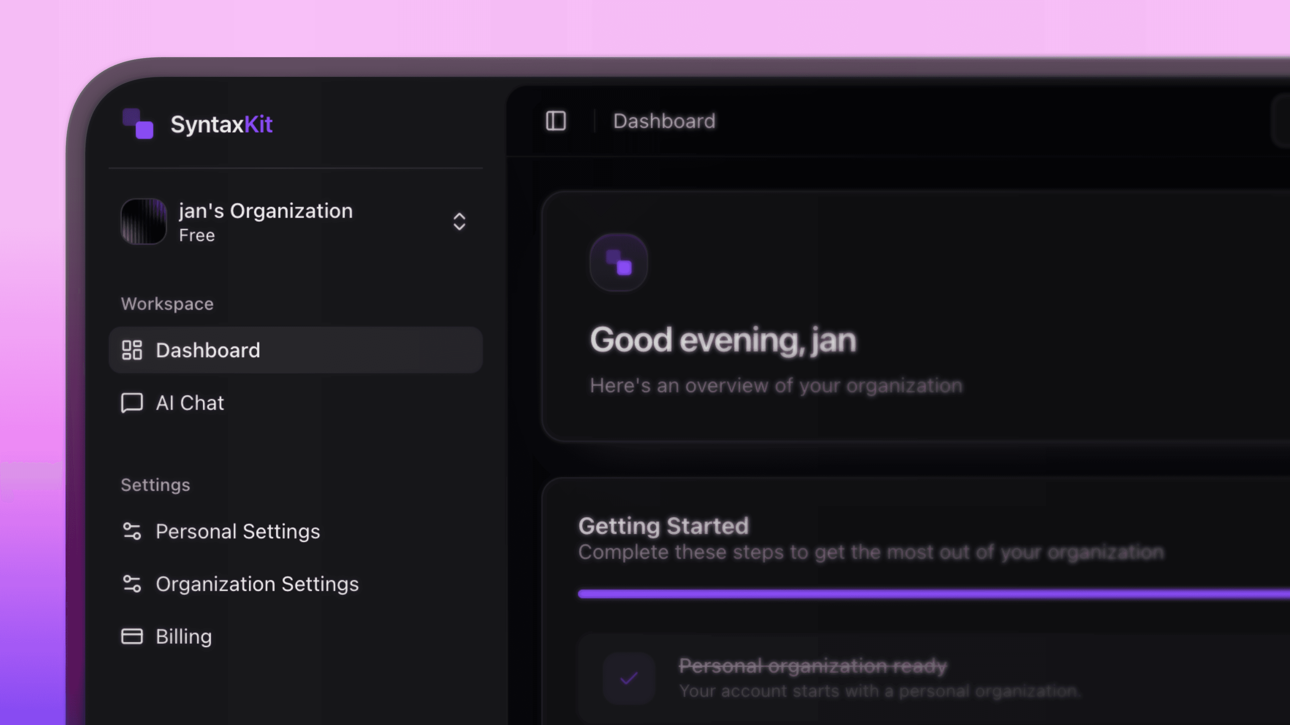Select the "jan's Organization" name
Image resolution: width=1290 pixels, height=725 pixels.
pos(266,211)
